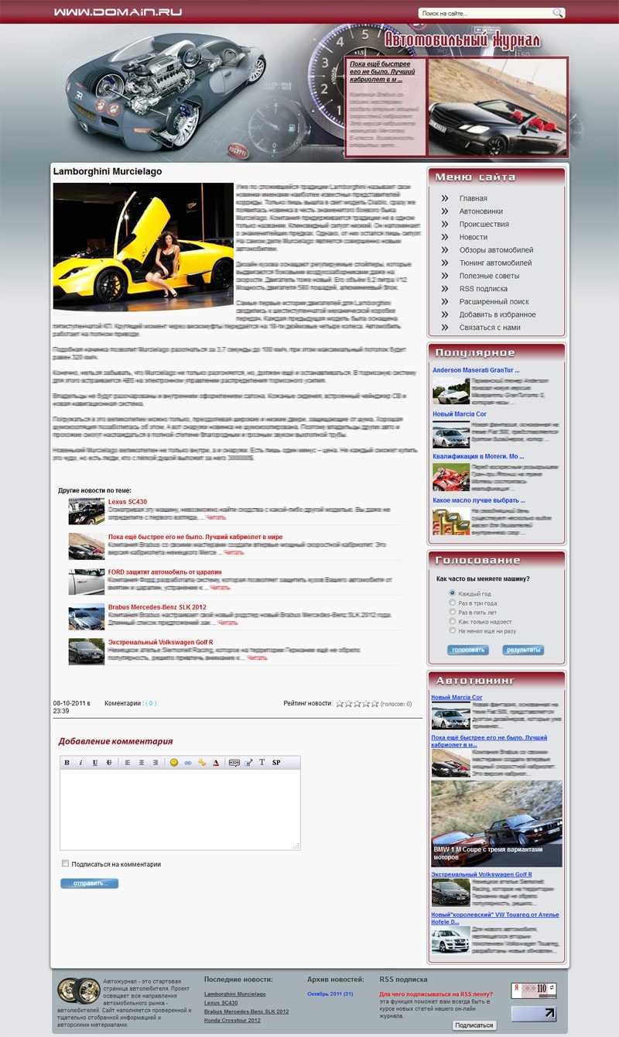The width and height of the screenshot is (619, 1037).
Task: Insert a hyperlink in the comment
Action: click(188, 763)
